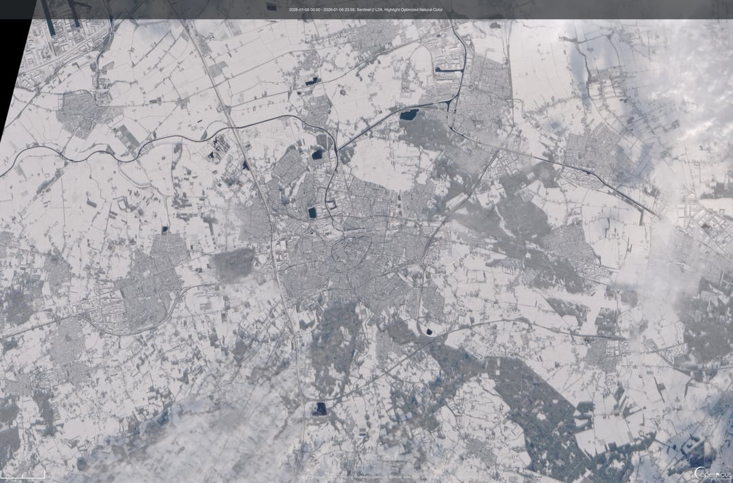Click the small dark pond southeast of the city

430,332
